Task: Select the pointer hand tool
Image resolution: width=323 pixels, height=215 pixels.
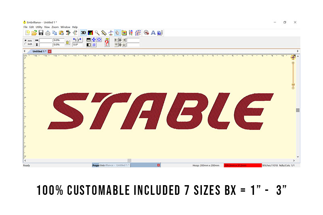Action: pos(117,33)
